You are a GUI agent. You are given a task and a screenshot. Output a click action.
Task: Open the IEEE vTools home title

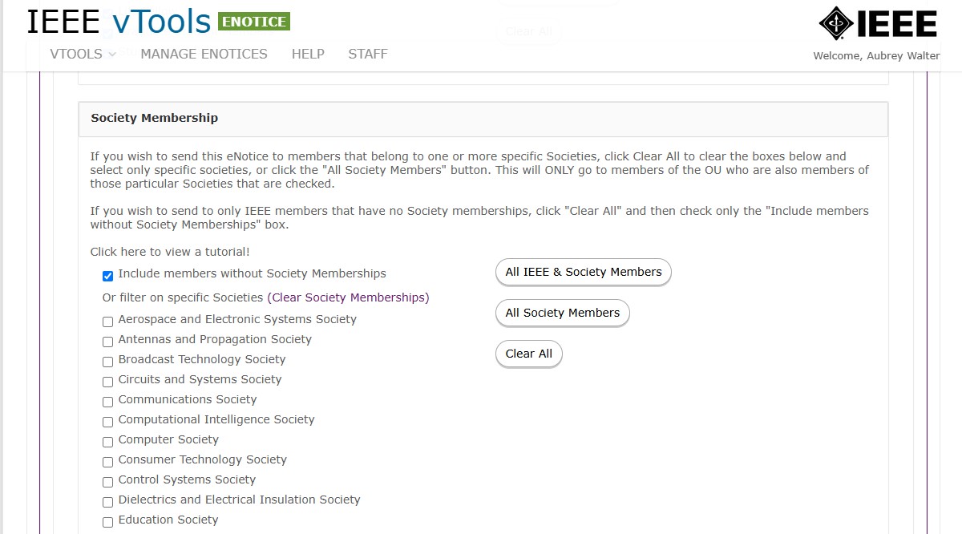click(119, 22)
